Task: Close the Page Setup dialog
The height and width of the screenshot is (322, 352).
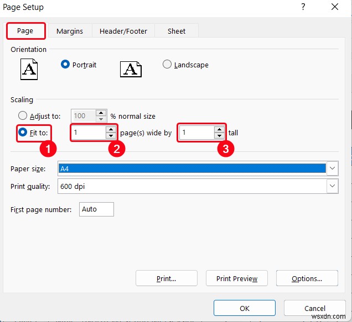Action: (x=335, y=7)
